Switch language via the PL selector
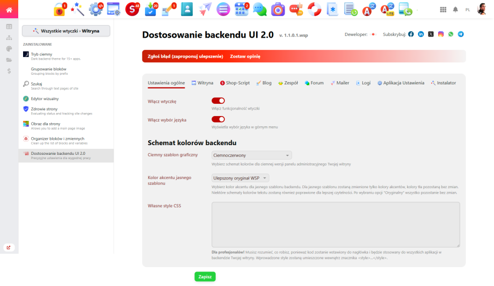Image resolution: width=494 pixels, height=286 pixels. tap(468, 10)
